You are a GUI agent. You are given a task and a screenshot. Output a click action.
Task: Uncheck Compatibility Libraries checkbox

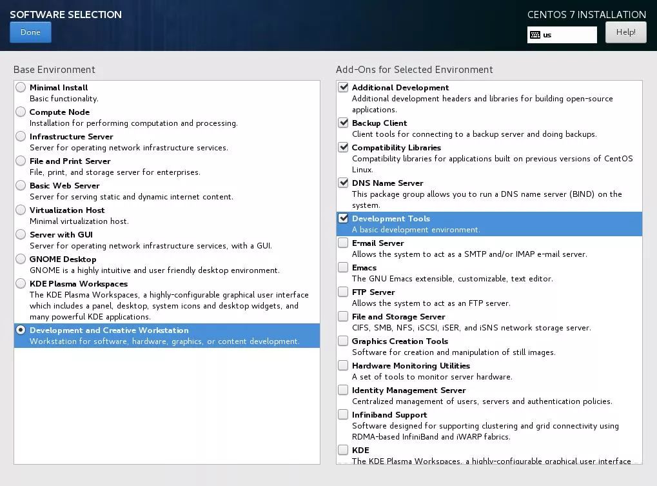click(x=344, y=148)
